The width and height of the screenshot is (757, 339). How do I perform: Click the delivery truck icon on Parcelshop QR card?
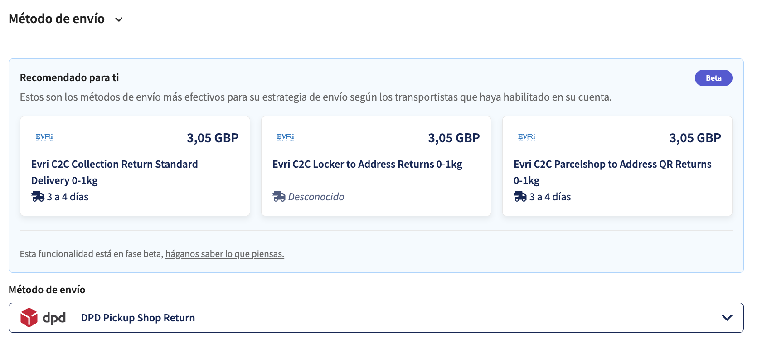[520, 197]
